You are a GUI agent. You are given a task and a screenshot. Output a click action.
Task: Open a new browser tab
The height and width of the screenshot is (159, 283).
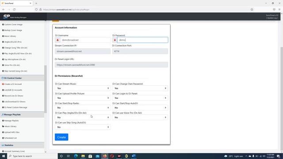tap(36, 3)
